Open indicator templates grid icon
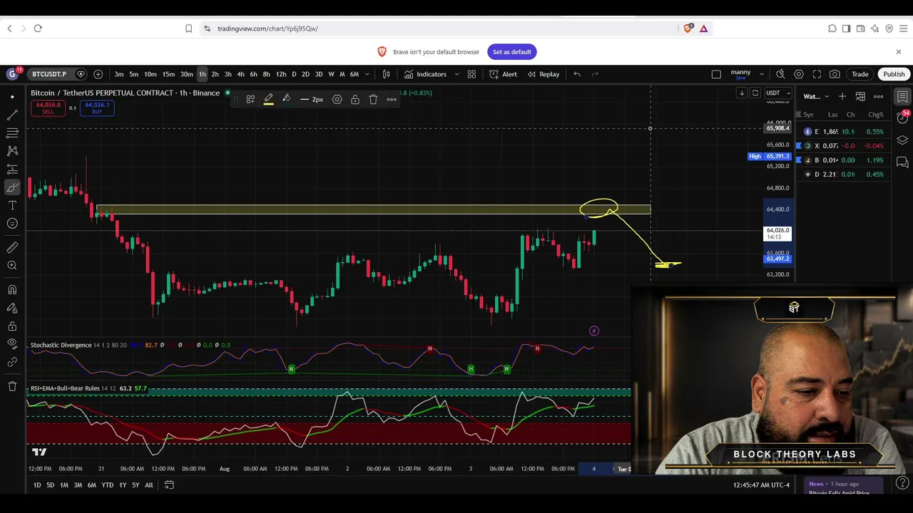The width and height of the screenshot is (913, 513). click(x=471, y=74)
